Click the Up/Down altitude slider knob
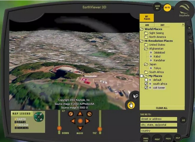This screenshot has width=195, height=142. pyautogui.click(x=59, y=128)
